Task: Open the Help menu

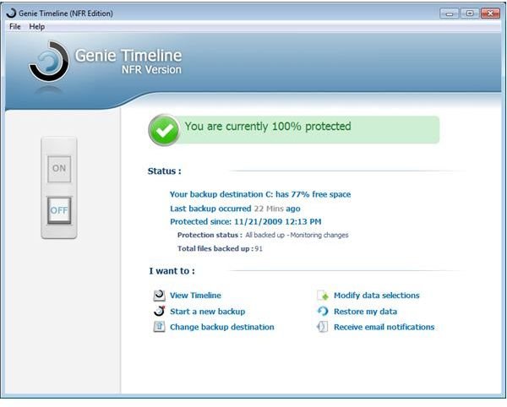Action: (x=37, y=26)
